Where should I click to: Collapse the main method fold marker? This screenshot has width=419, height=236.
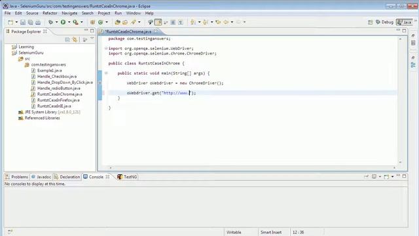click(106, 73)
